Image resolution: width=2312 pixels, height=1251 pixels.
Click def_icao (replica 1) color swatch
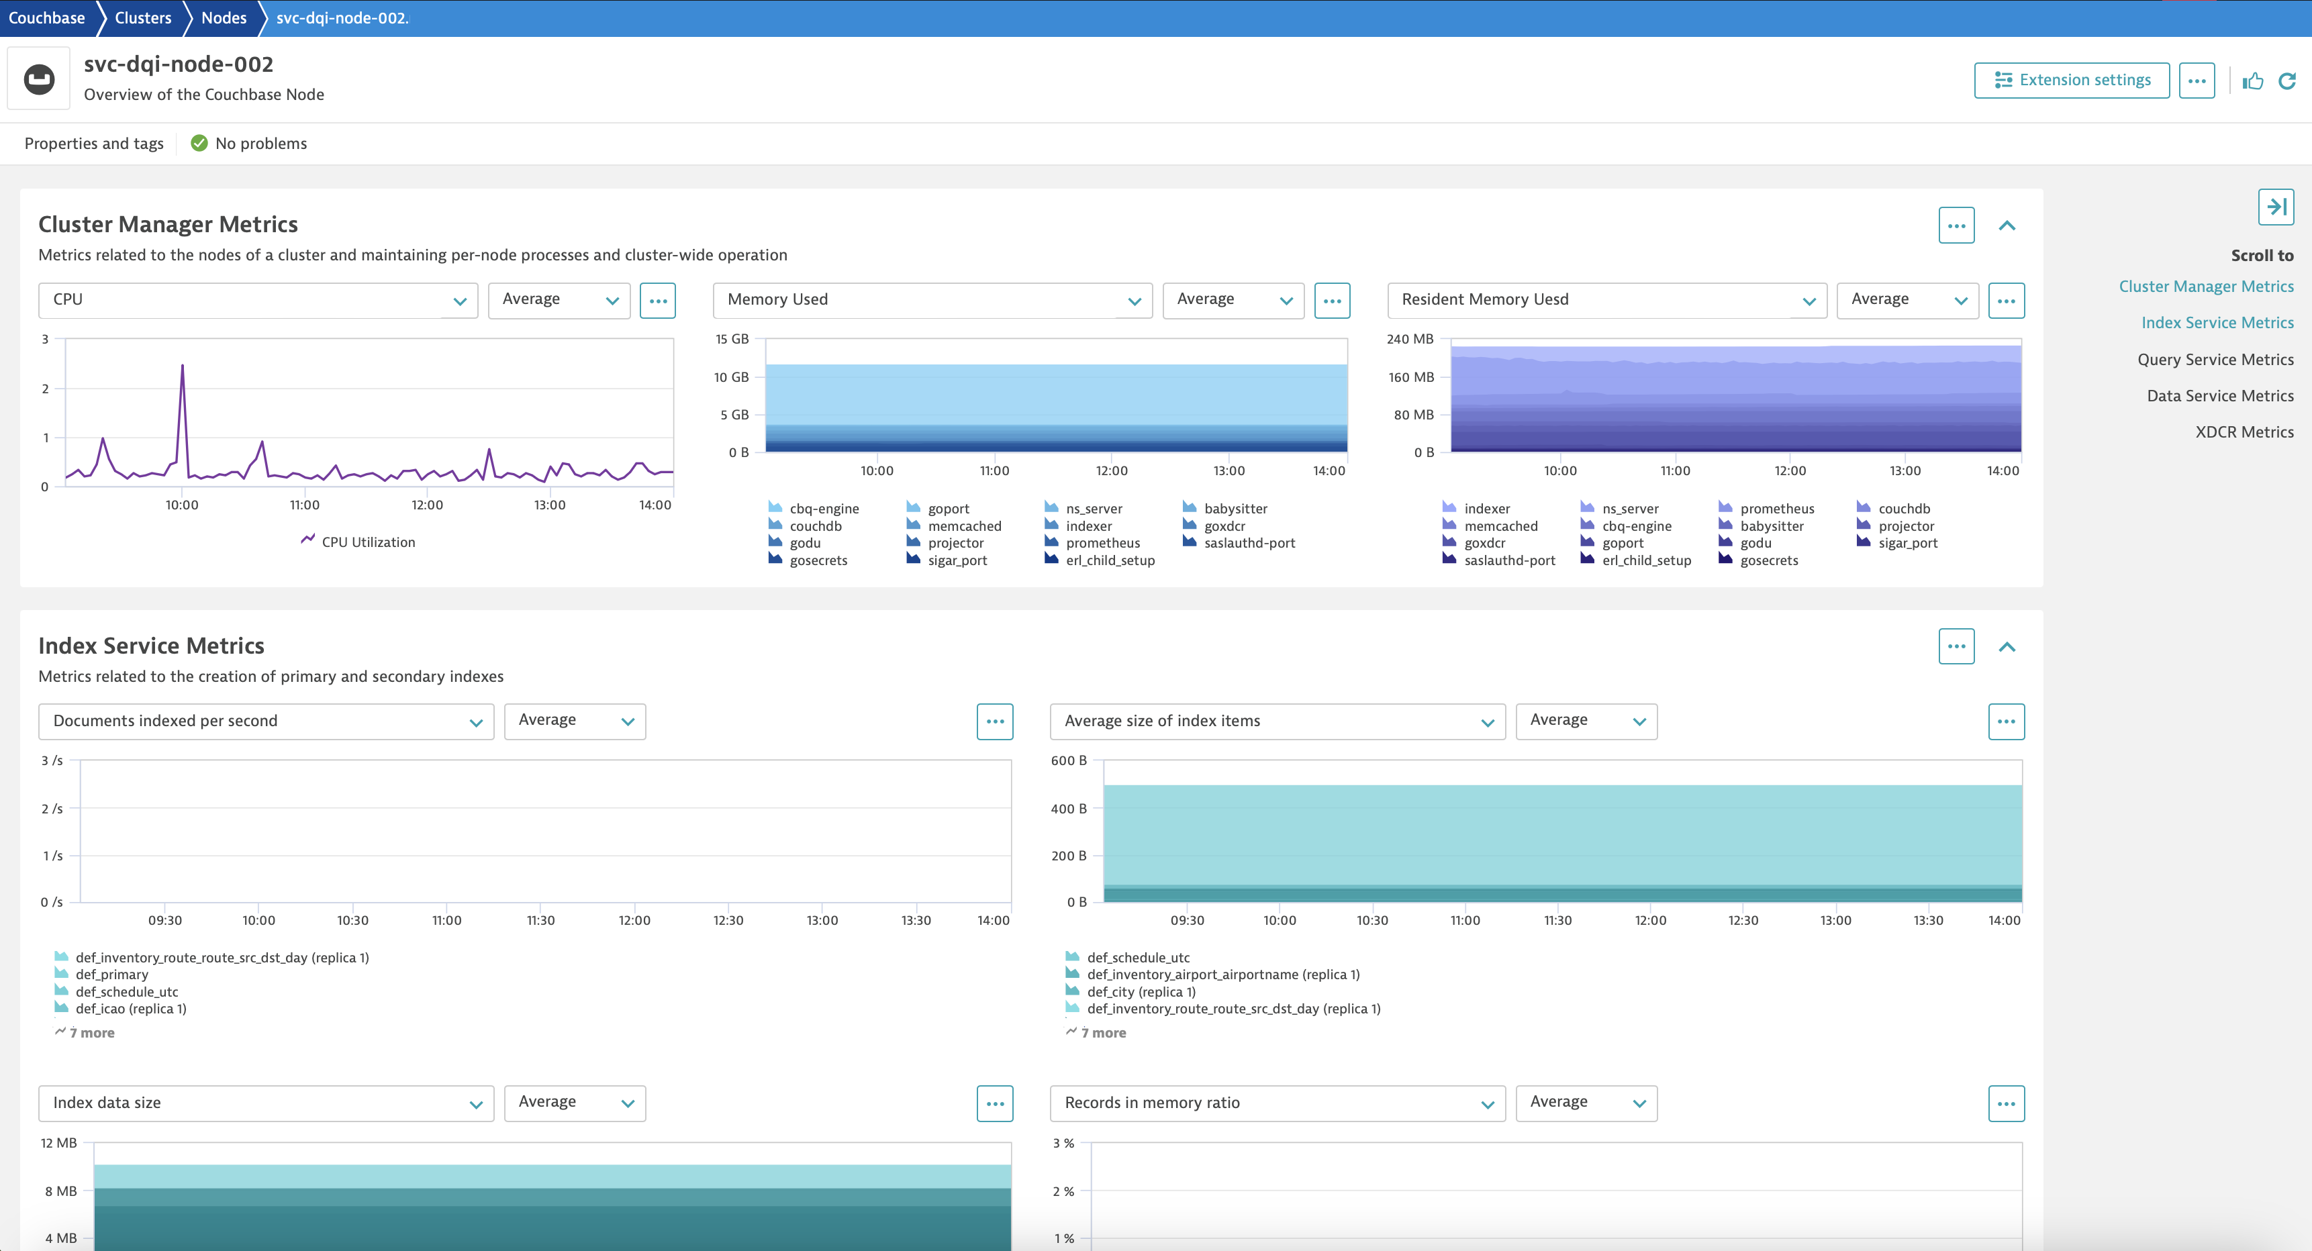[61, 1008]
